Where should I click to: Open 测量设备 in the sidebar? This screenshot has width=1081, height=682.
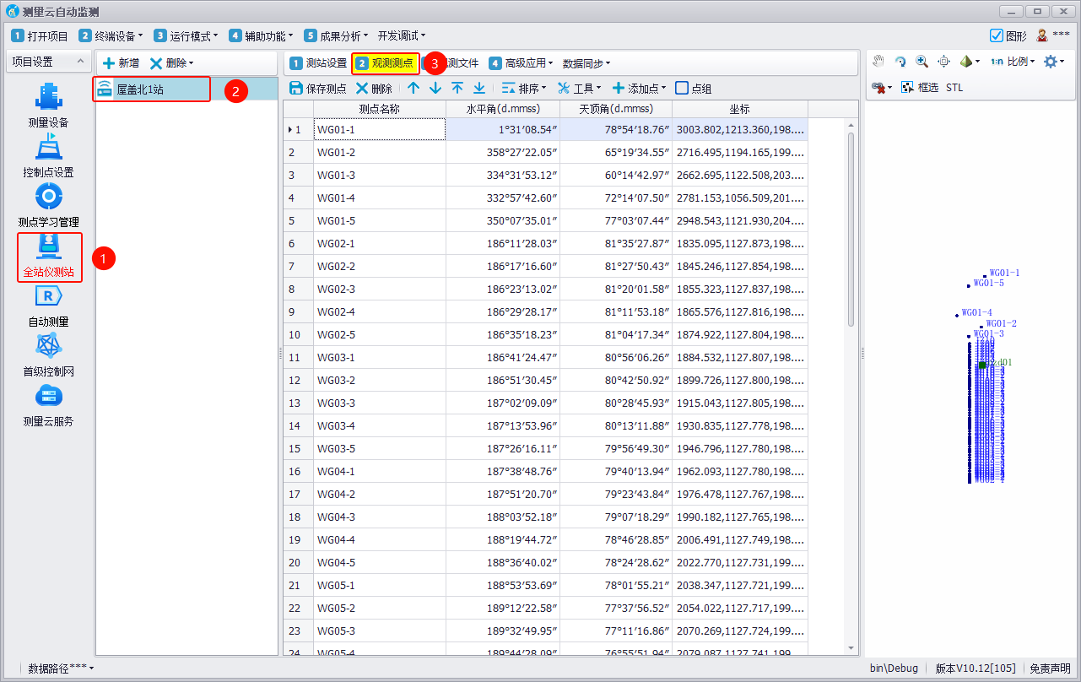pyautogui.click(x=48, y=105)
